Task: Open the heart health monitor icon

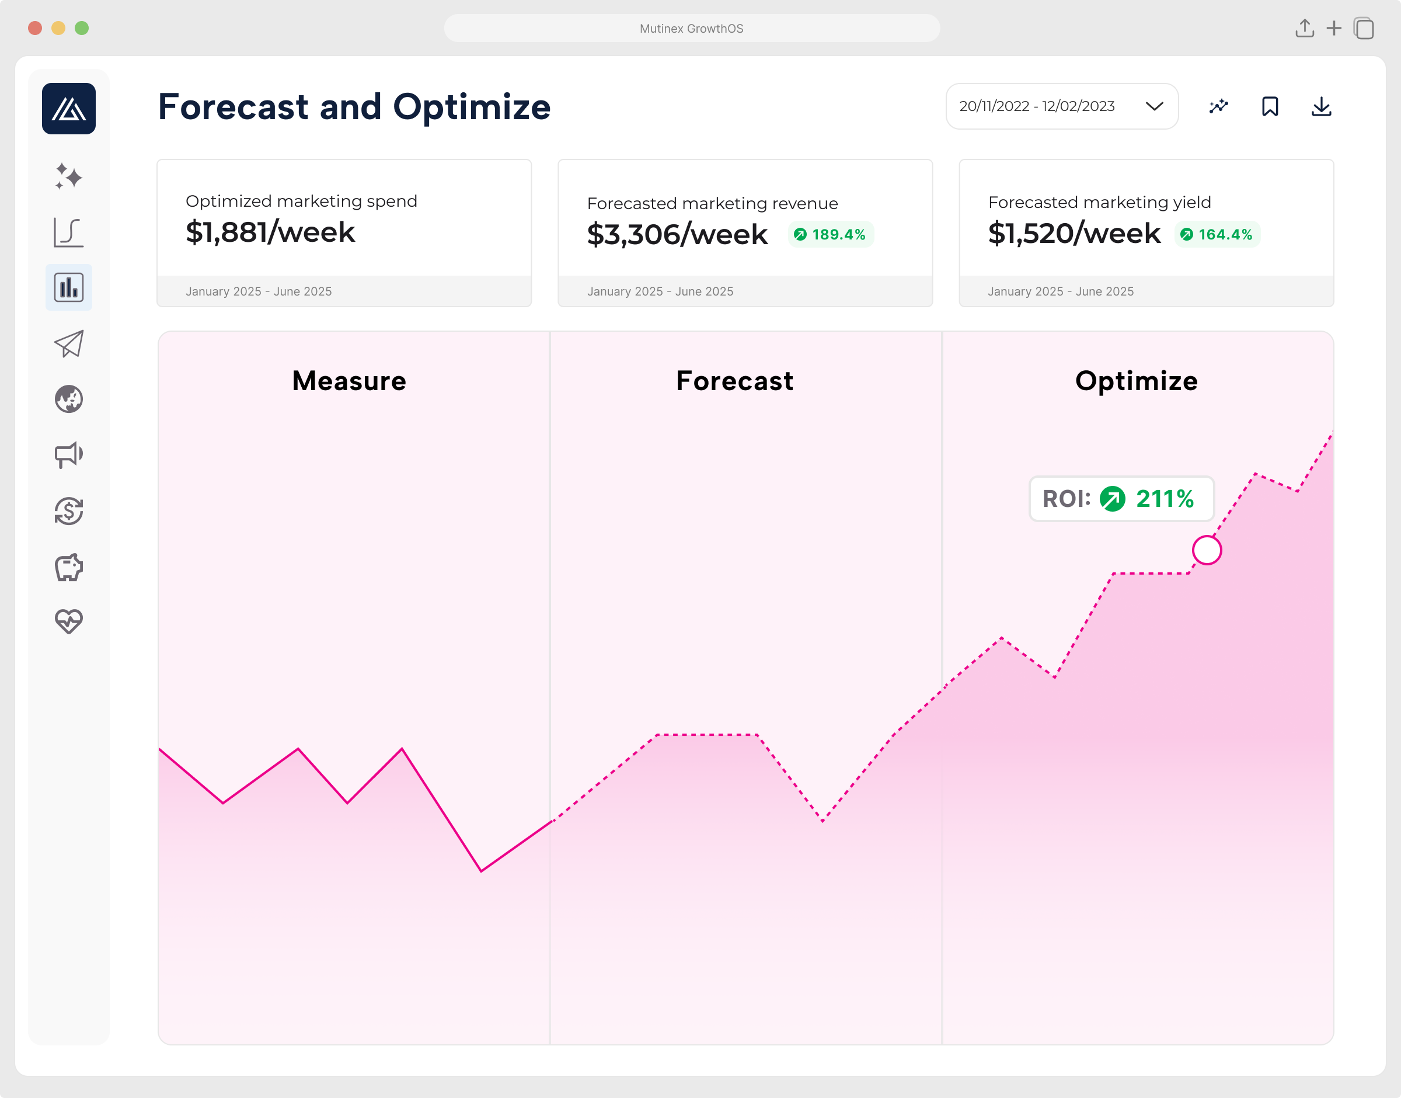Action: [69, 621]
